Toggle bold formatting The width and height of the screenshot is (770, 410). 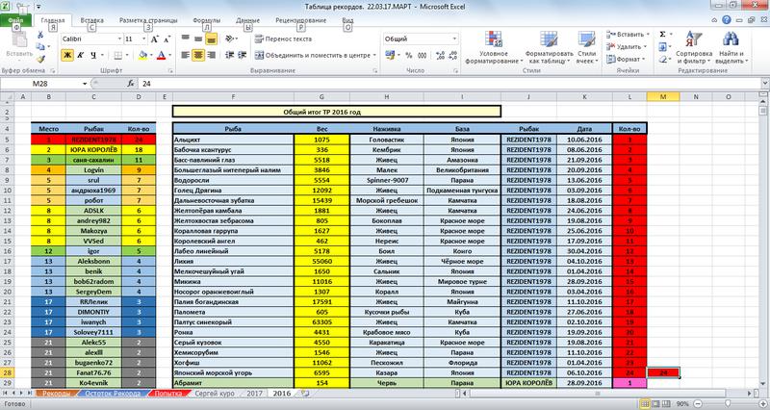click(67, 56)
